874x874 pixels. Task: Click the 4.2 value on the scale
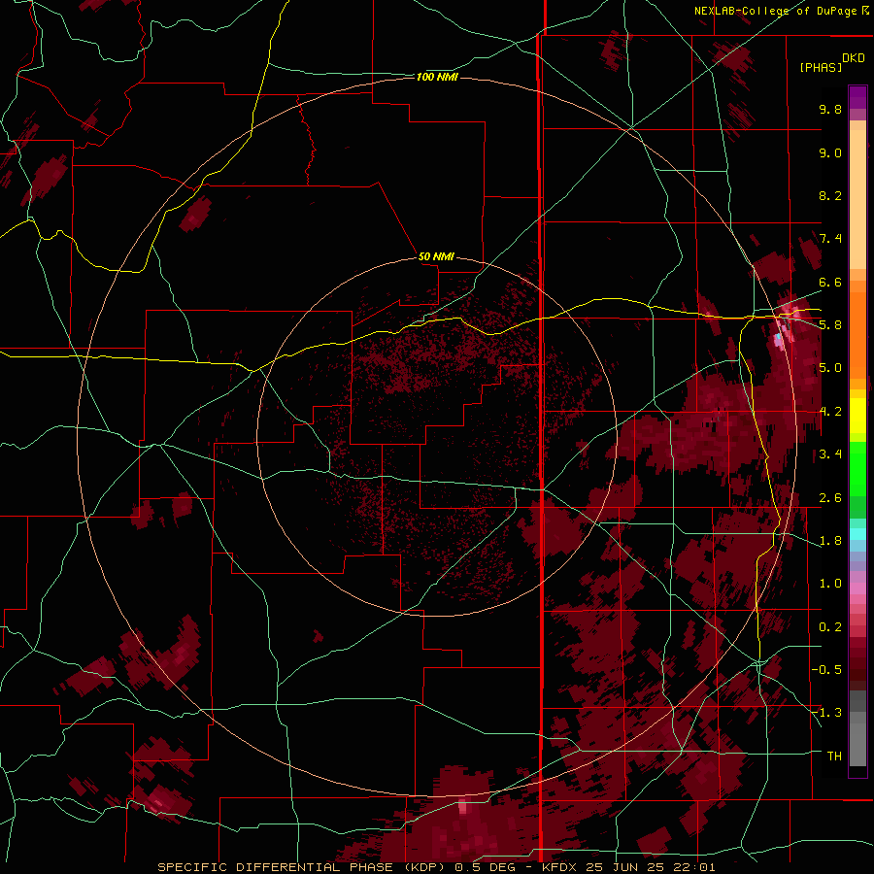point(830,412)
